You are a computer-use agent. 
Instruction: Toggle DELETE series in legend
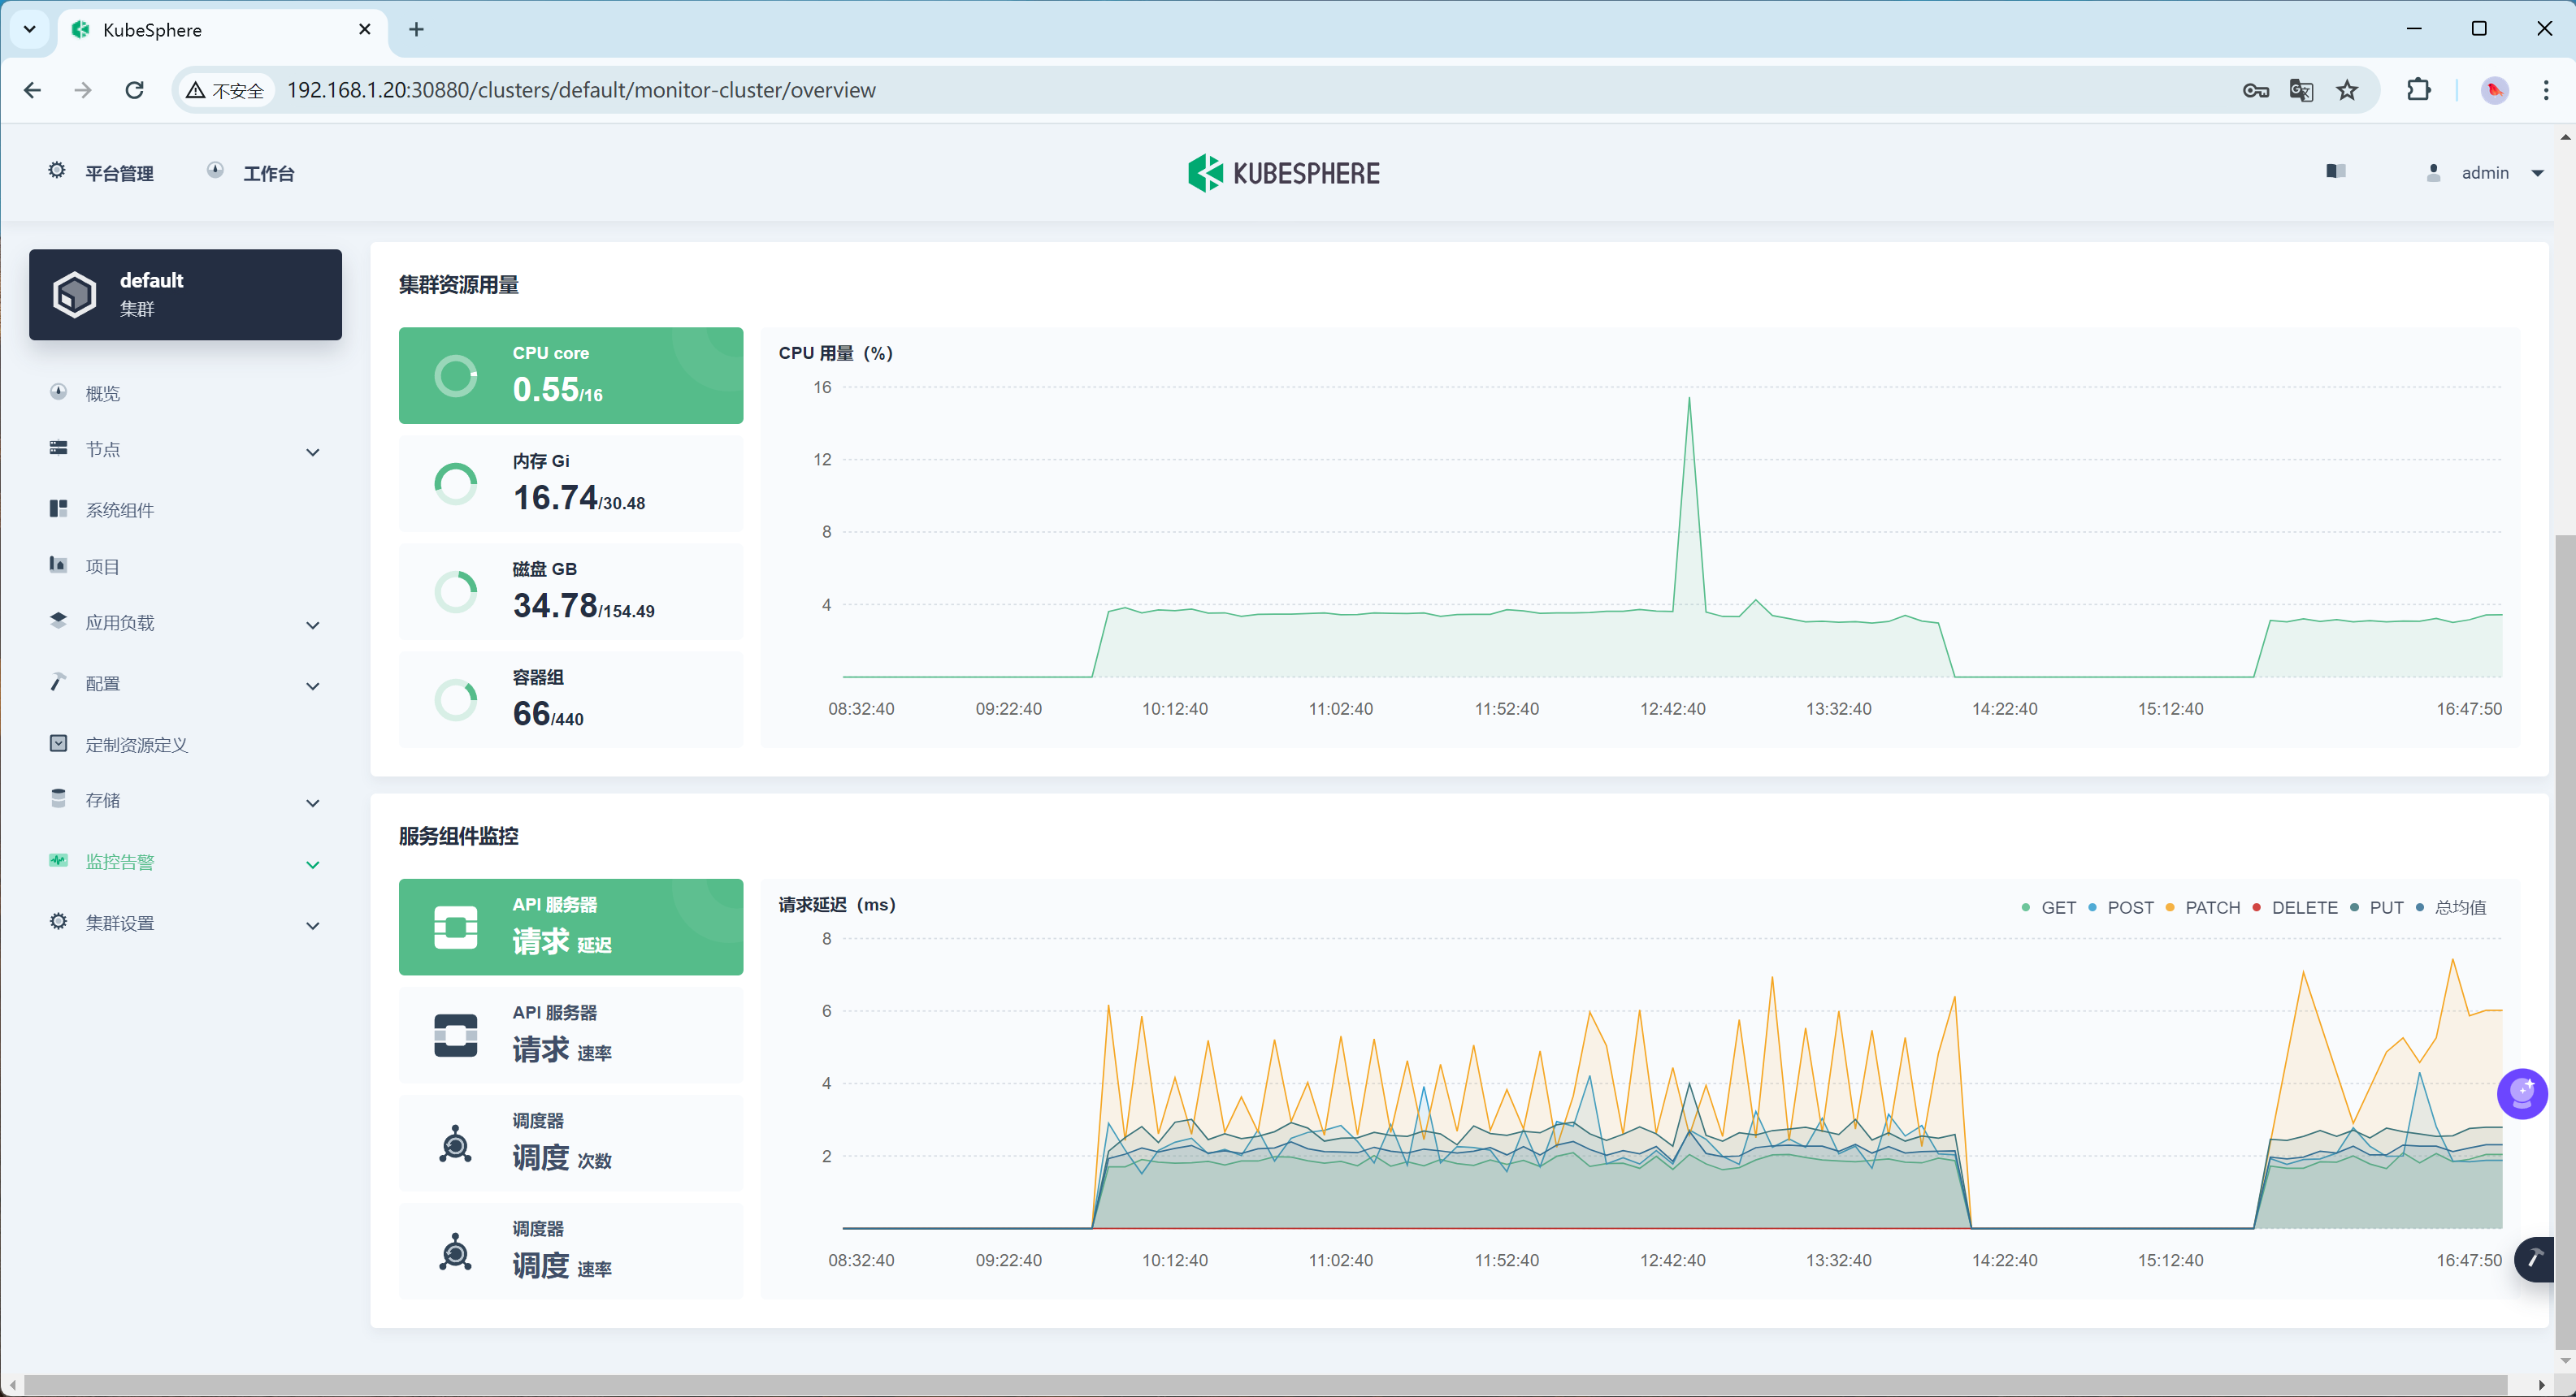(x=2294, y=907)
